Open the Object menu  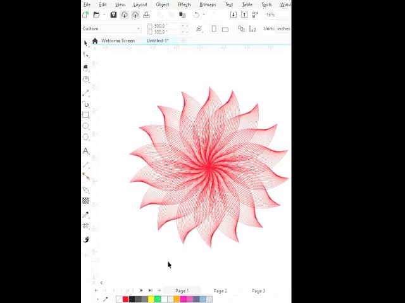(x=162, y=4)
